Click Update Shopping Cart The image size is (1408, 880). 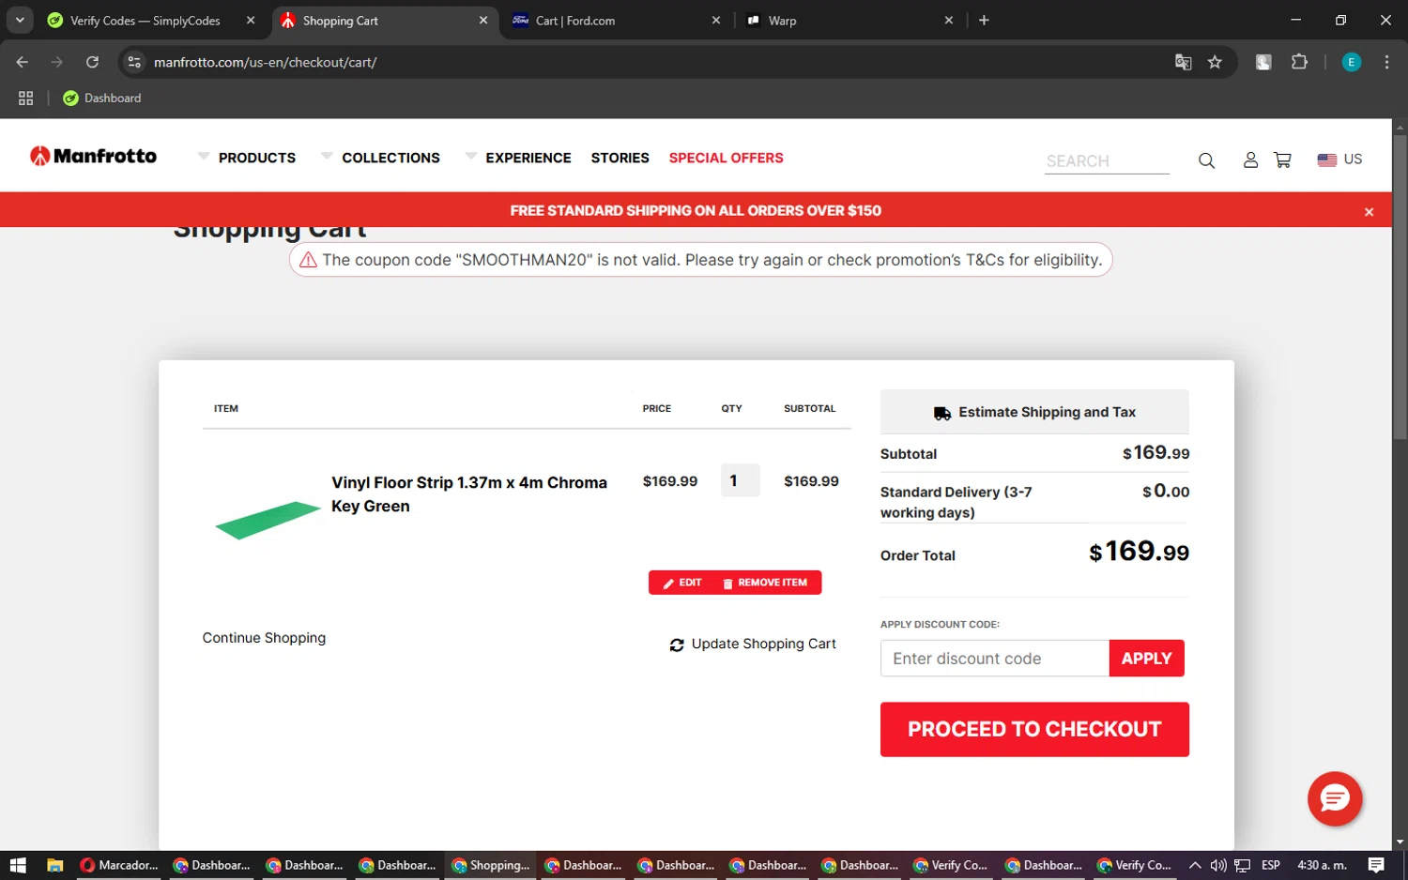753,644
